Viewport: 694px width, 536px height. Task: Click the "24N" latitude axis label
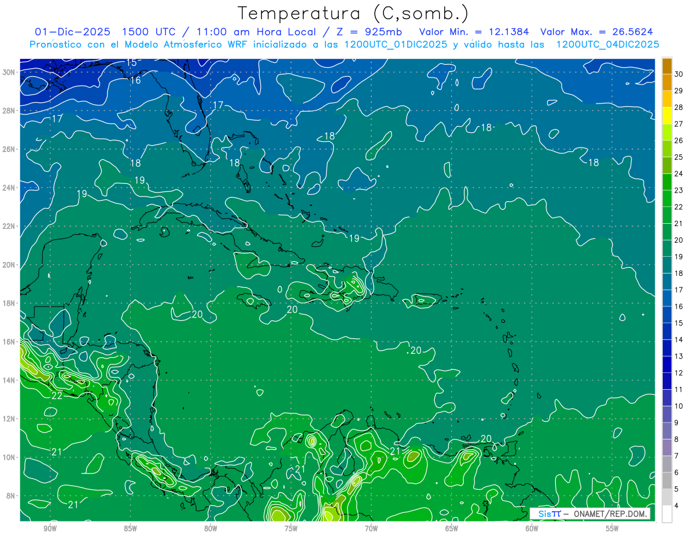point(10,188)
